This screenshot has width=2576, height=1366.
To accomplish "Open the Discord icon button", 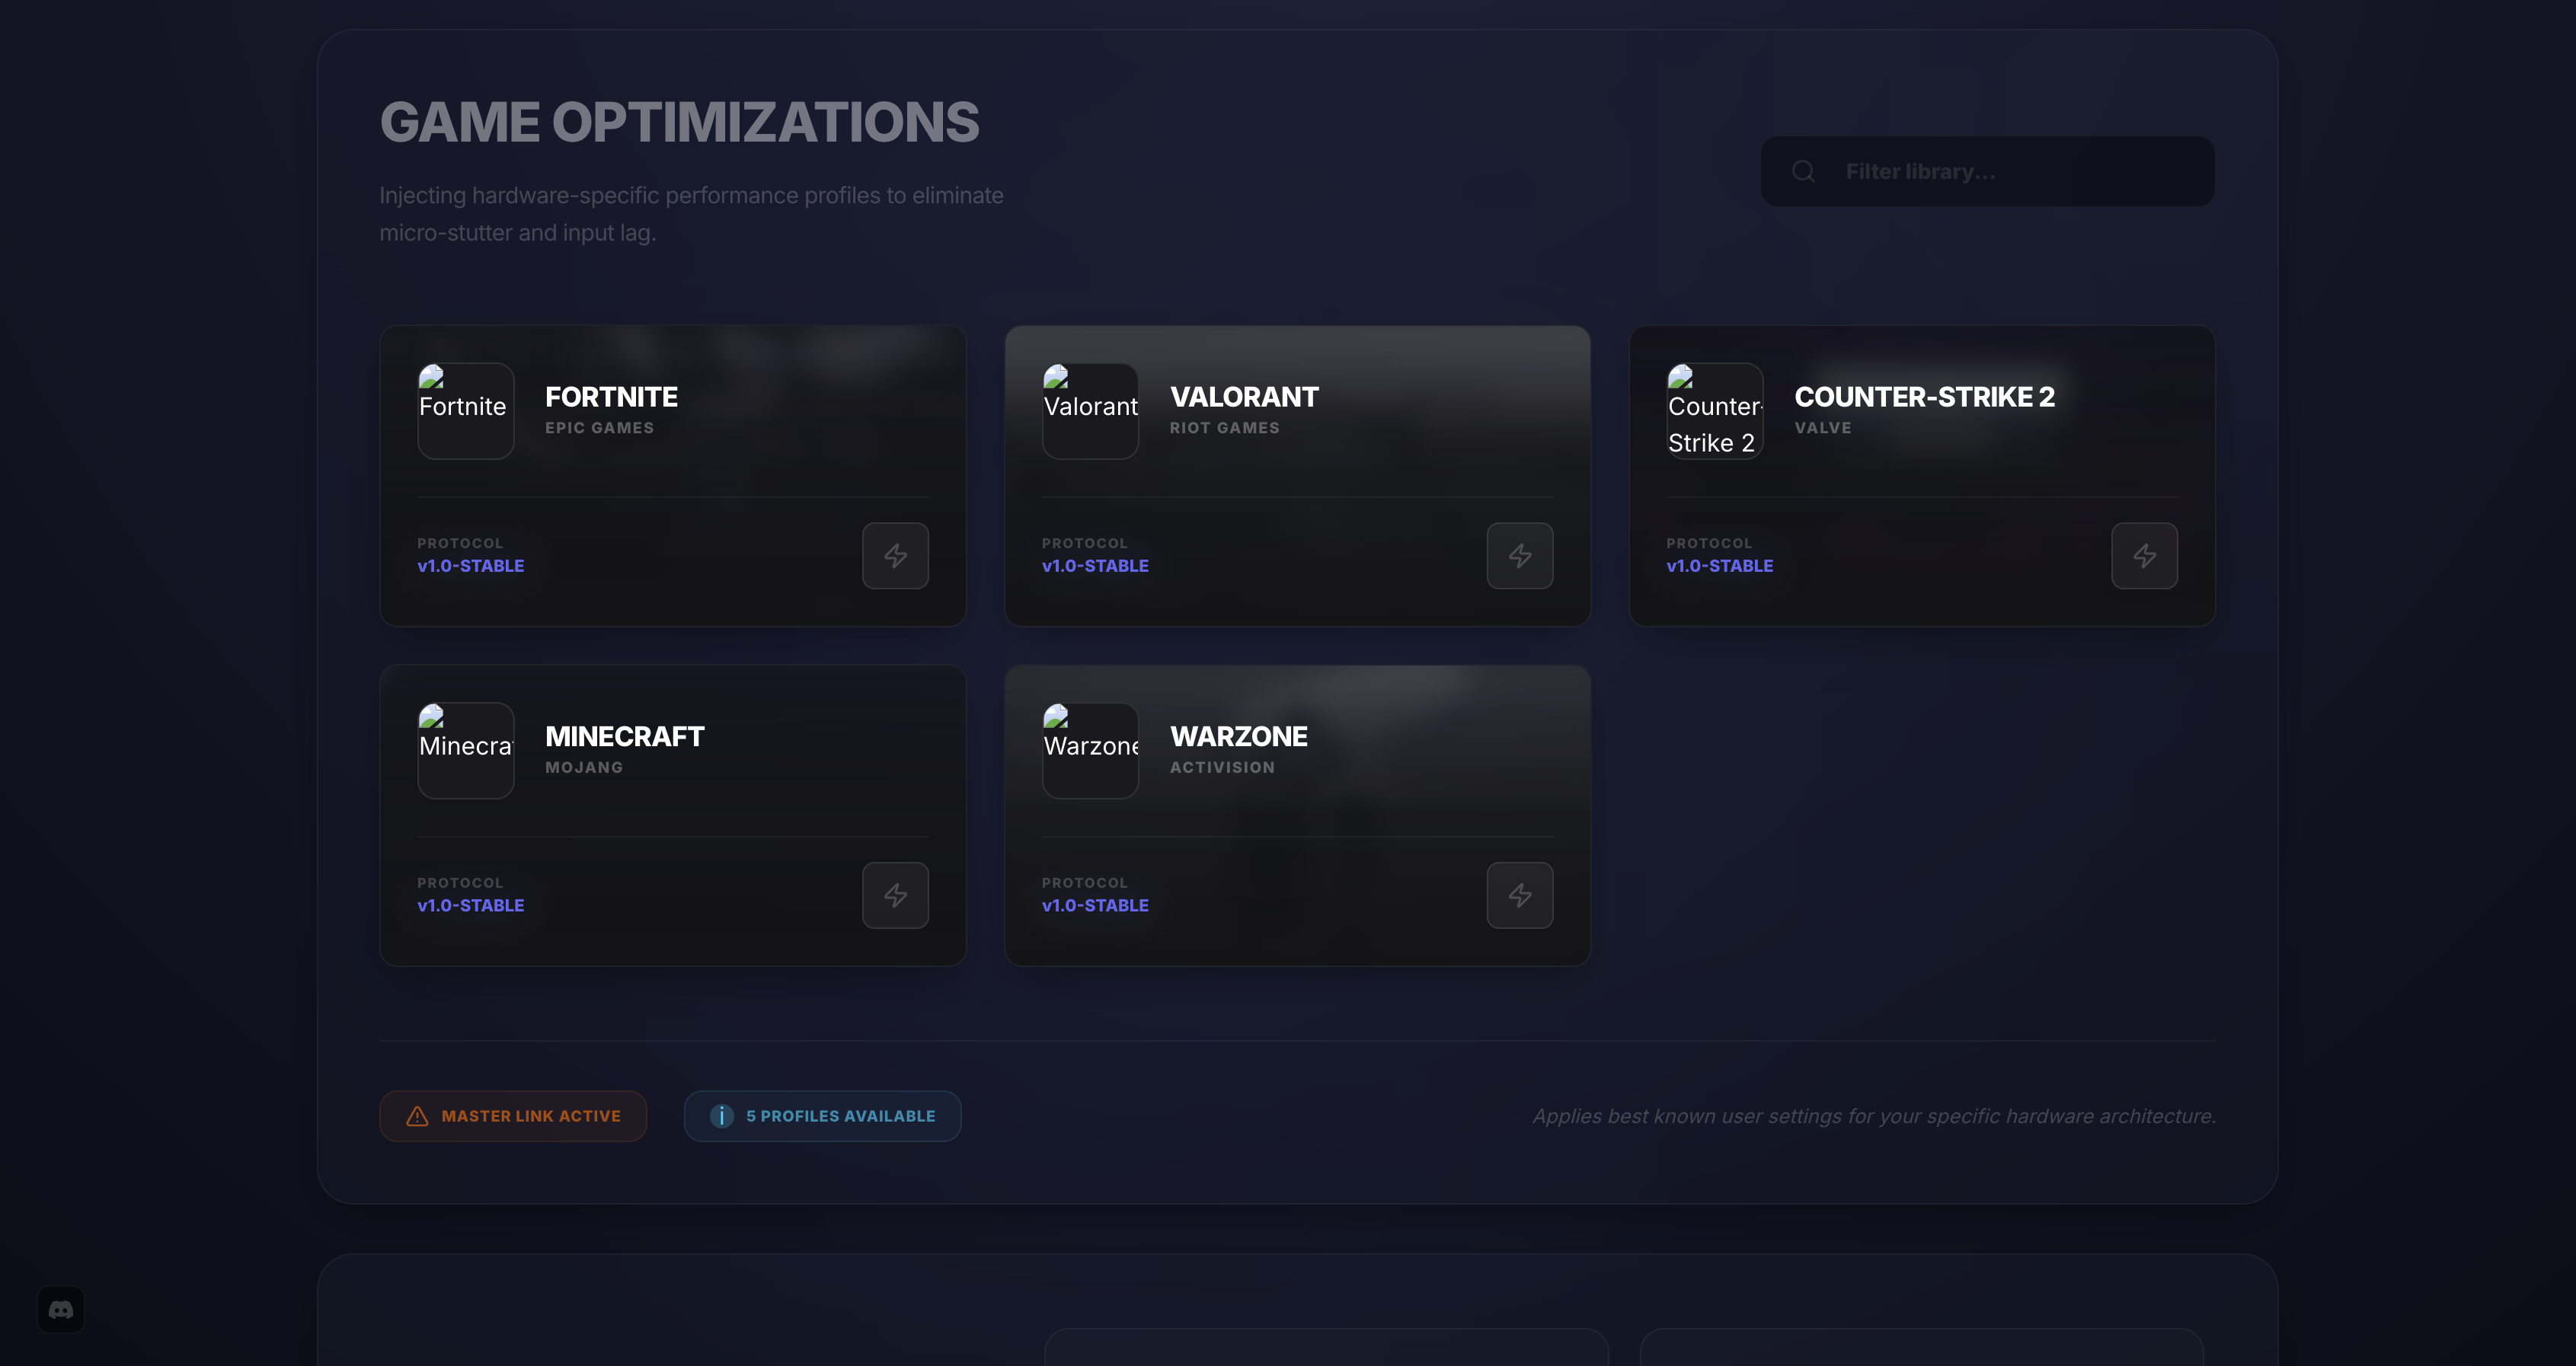I will coord(61,1309).
